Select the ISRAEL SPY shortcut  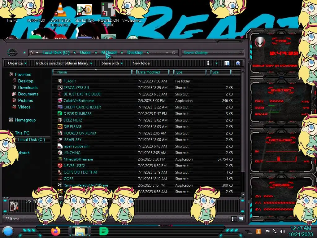tap(72, 140)
